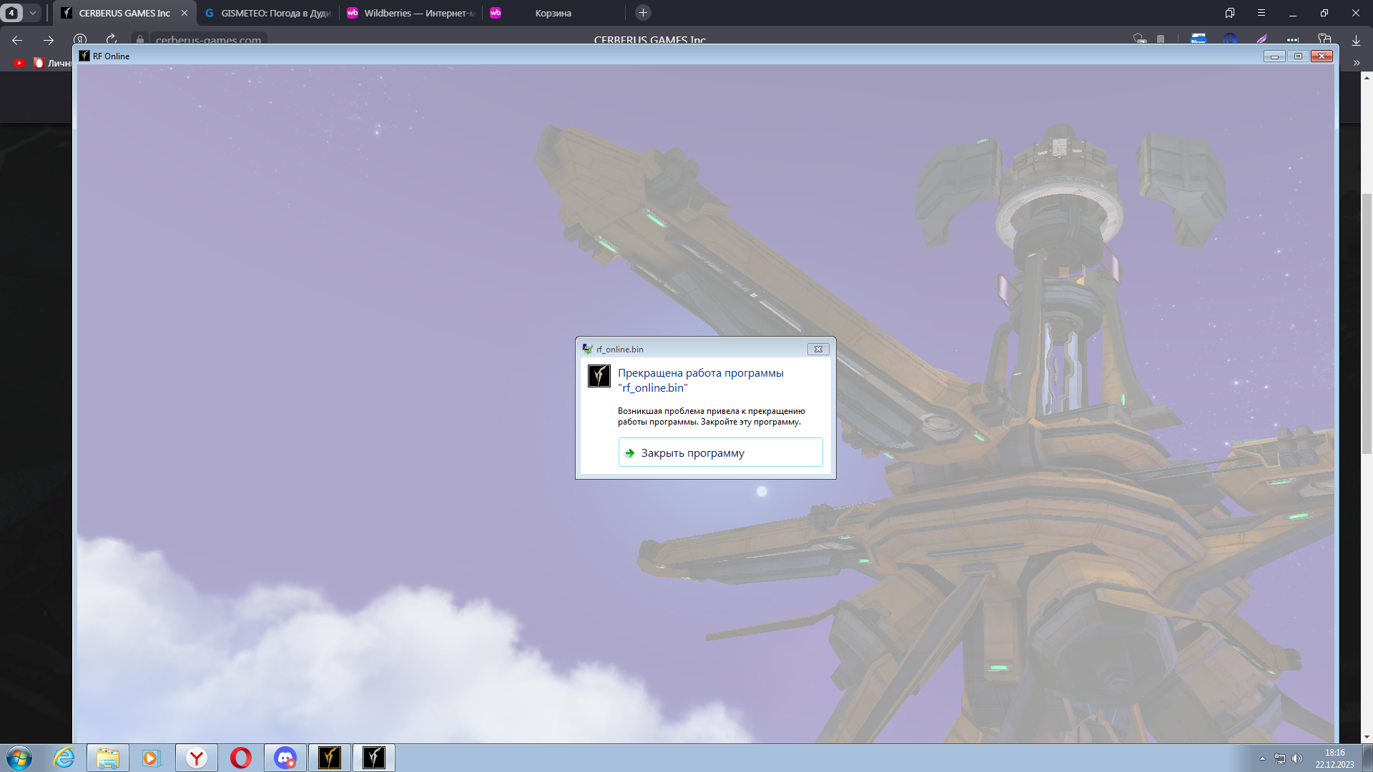Open Windows Media Player from the taskbar
The height and width of the screenshot is (772, 1373).
151,758
